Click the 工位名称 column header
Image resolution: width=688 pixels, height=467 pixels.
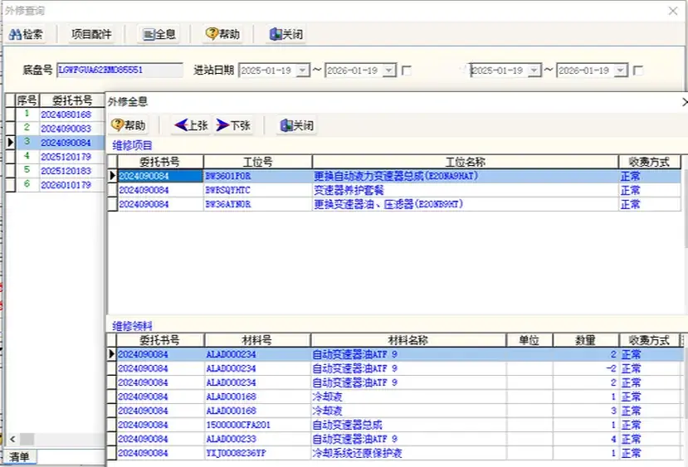click(465, 162)
